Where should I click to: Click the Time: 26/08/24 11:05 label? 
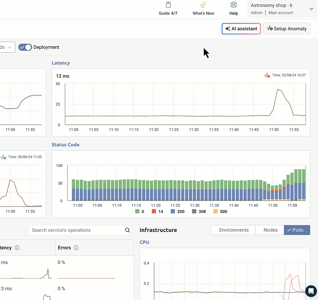pyautogui.click(x=25, y=157)
